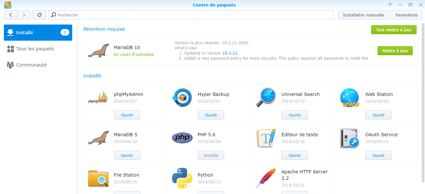
Task: Click the Hyper Backup package name
Action: [213, 94]
